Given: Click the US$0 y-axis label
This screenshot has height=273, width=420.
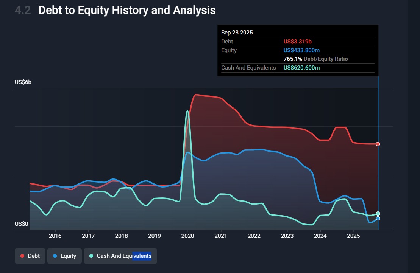Looking at the screenshot, I should pyautogui.click(x=22, y=224).
